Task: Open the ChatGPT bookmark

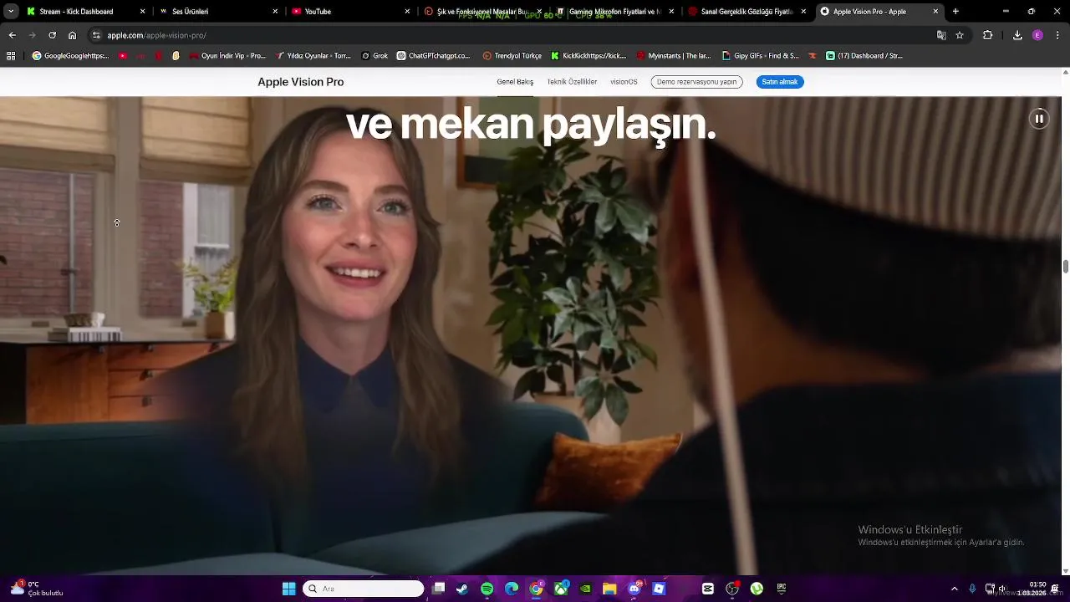Action: 434,56
